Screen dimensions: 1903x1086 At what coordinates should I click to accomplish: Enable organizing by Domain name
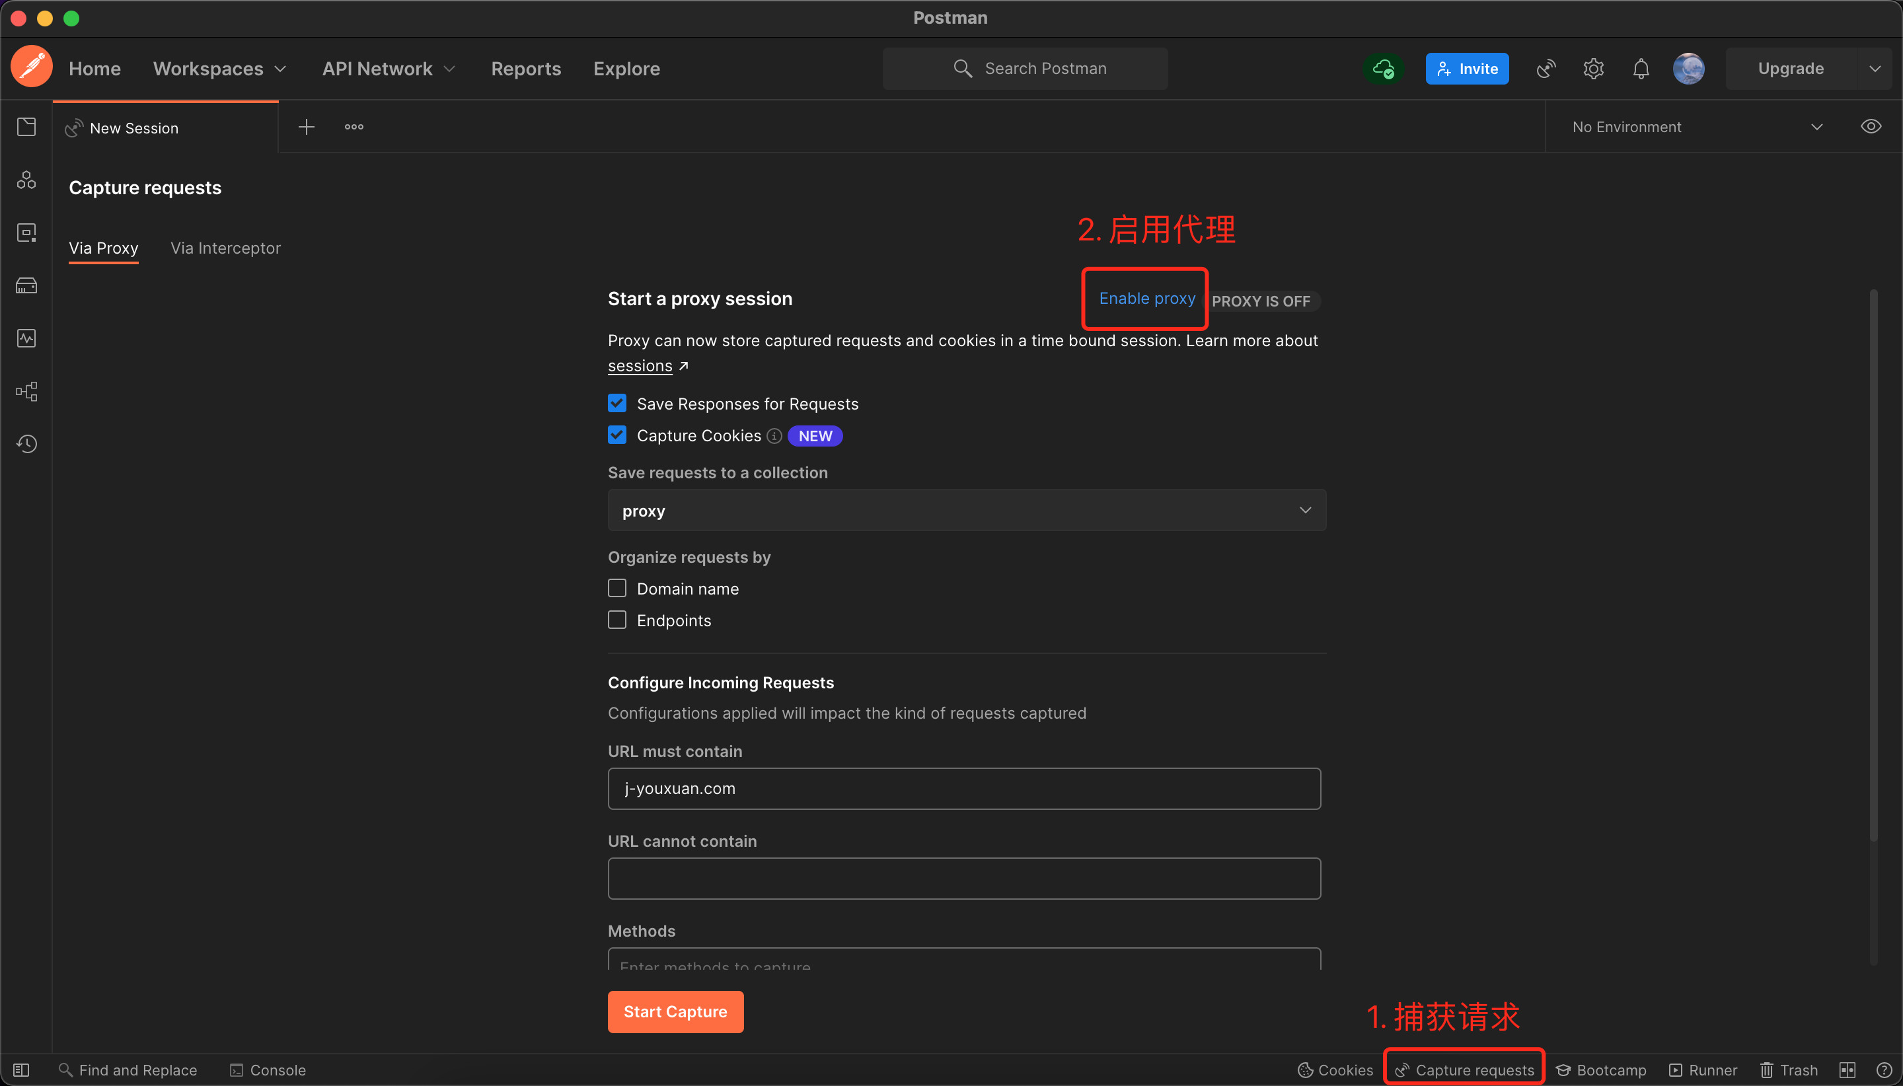617,589
